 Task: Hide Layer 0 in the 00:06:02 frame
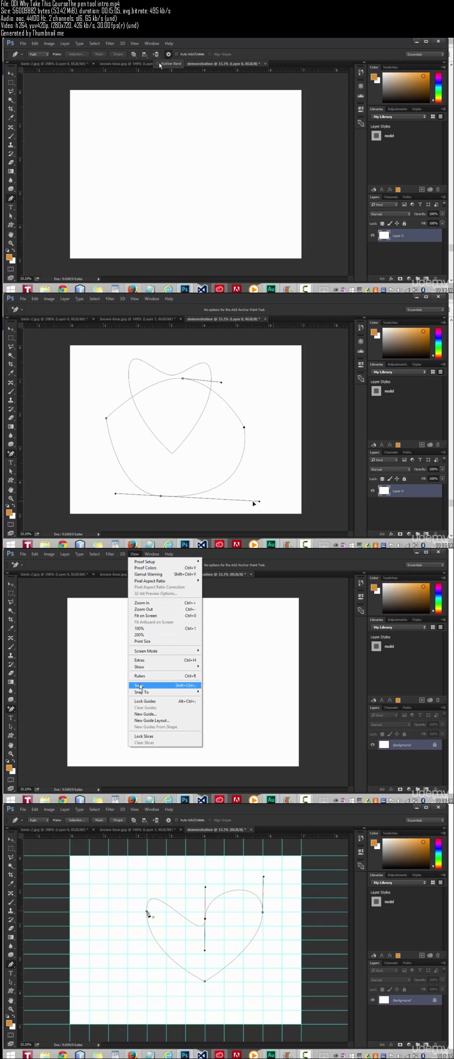pyautogui.click(x=372, y=491)
